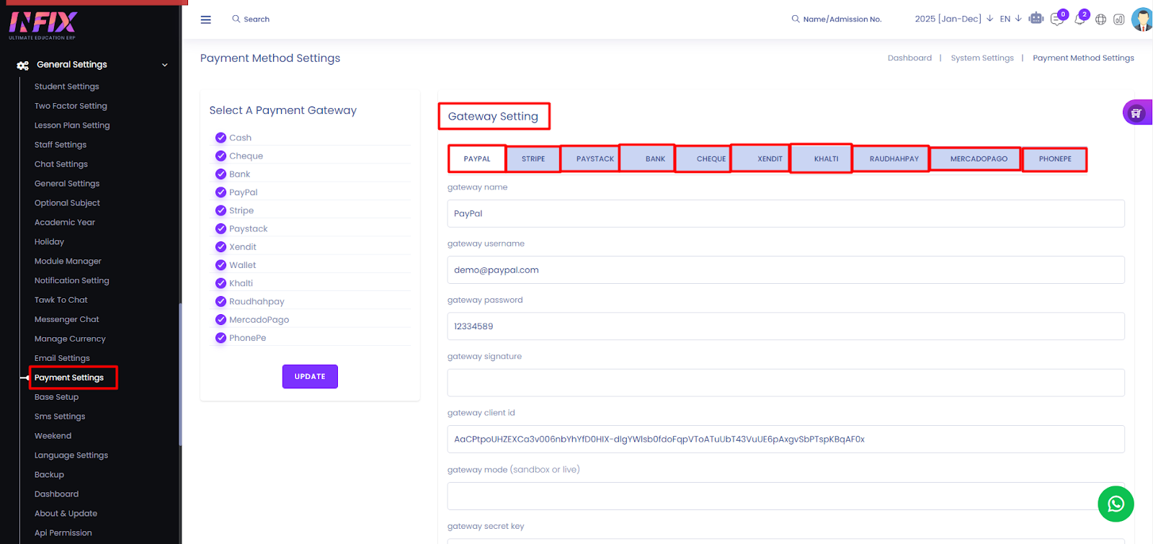Click the gateway client id field
The image size is (1153, 544).
(785, 440)
